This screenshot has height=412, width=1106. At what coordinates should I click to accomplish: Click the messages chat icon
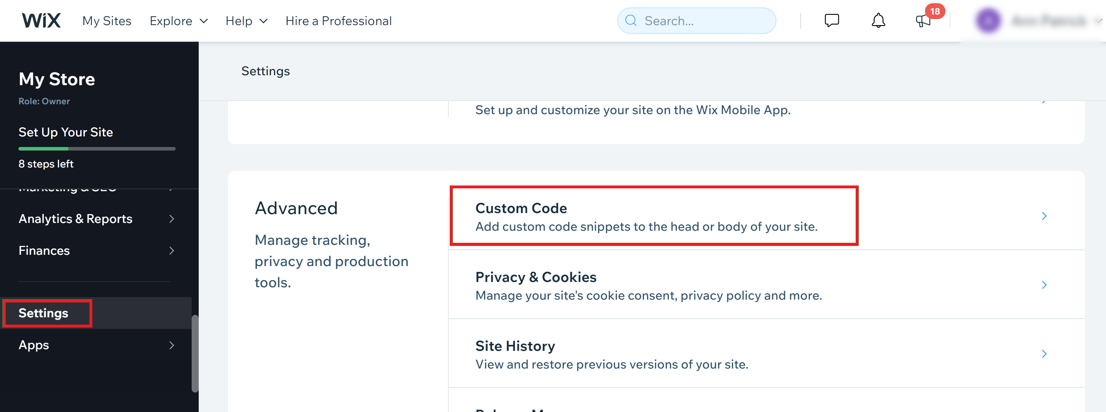point(832,20)
